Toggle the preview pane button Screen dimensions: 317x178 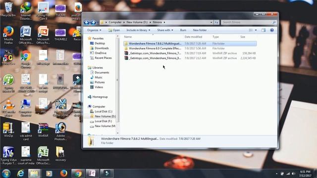[264, 30]
